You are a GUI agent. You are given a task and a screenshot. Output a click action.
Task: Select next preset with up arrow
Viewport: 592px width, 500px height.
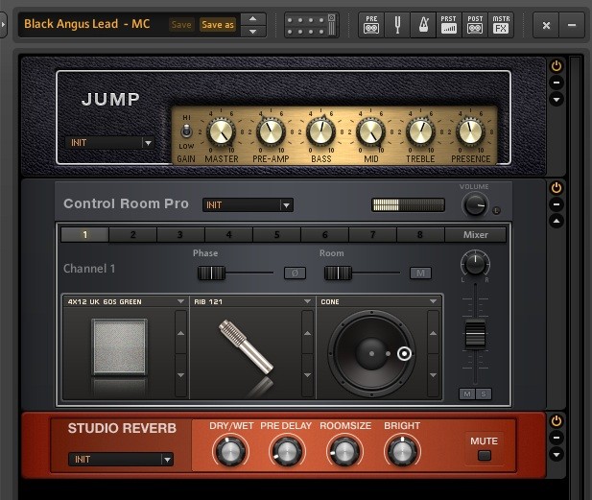[x=253, y=18]
